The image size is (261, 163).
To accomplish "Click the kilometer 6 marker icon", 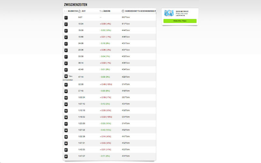I will pos(66,50).
